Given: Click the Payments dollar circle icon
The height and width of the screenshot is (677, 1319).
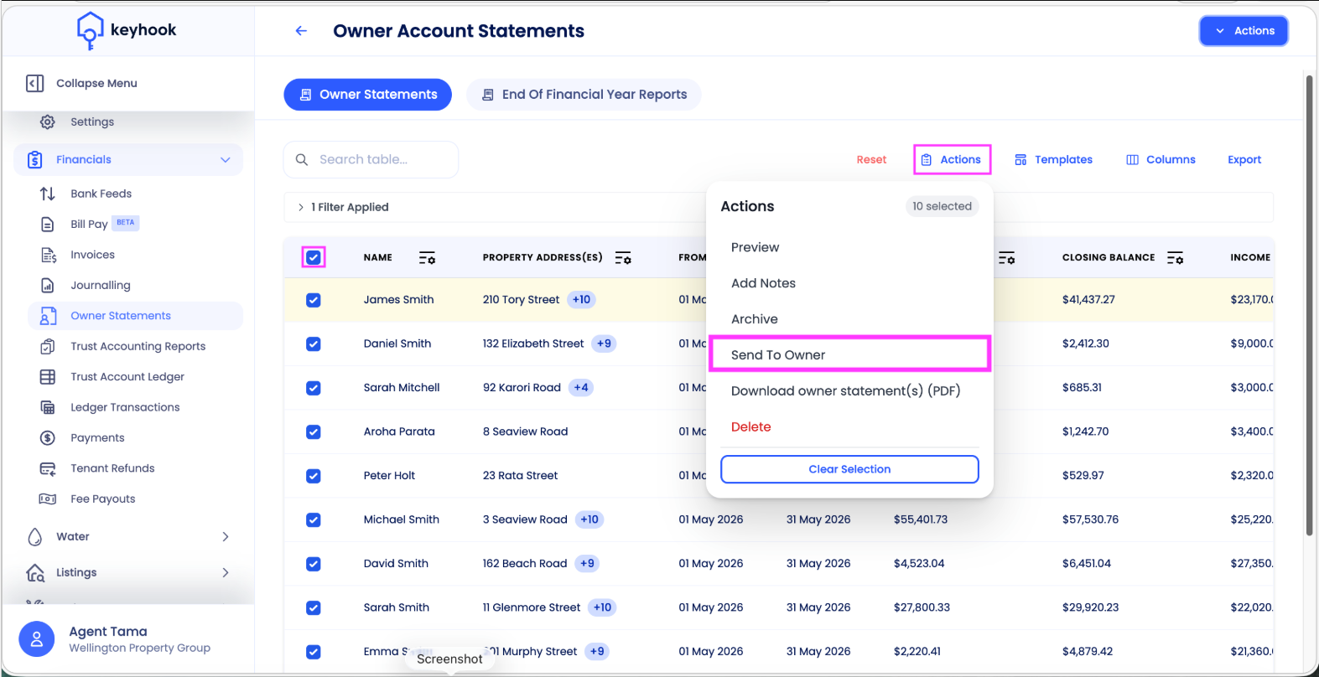Looking at the screenshot, I should 48,438.
